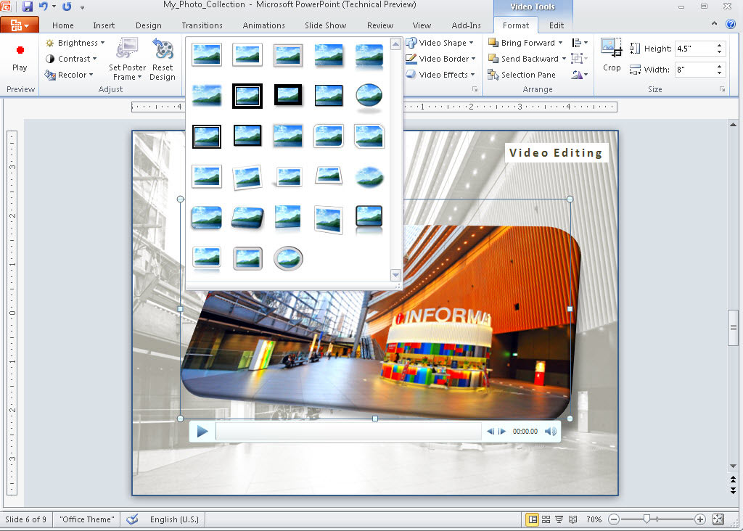
Task: Click the Width input field
Action: [x=694, y=70]
